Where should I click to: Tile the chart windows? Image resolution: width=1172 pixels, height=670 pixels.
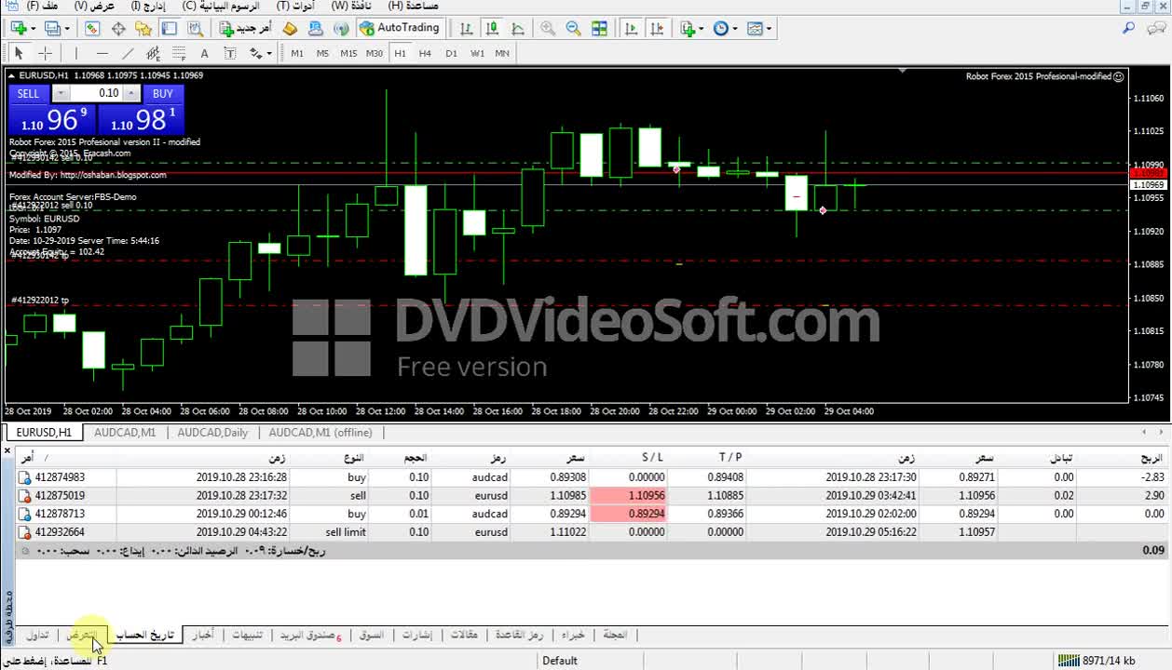tap(599, 29)
